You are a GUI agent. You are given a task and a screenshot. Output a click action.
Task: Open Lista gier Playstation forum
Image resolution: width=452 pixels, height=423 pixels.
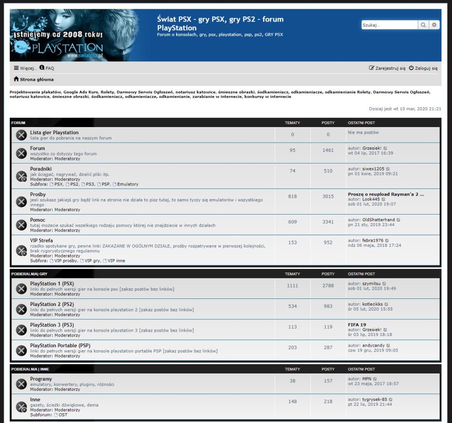coord(54,132)
